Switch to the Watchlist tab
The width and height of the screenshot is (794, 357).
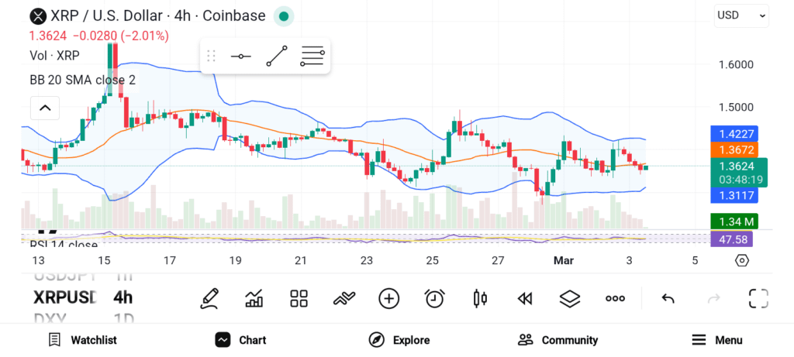coord(82,340)
